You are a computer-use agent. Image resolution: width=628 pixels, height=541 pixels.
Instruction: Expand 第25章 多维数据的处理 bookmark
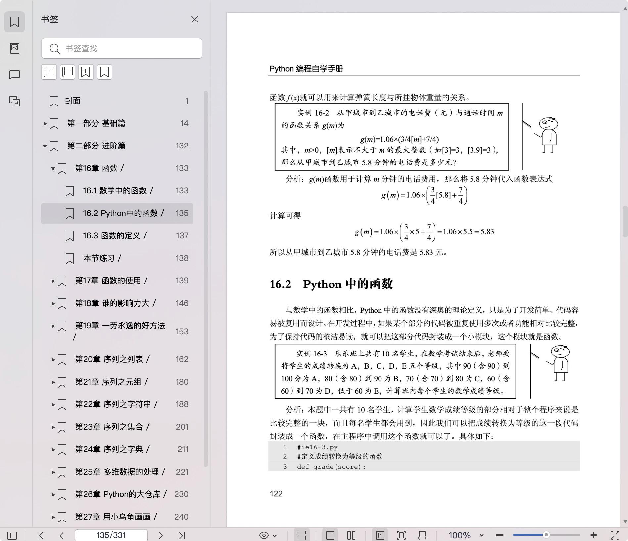[x=53, y=472]
